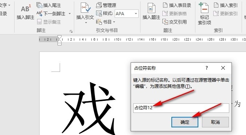Click the help question mark in dialog

pos(207,68)
